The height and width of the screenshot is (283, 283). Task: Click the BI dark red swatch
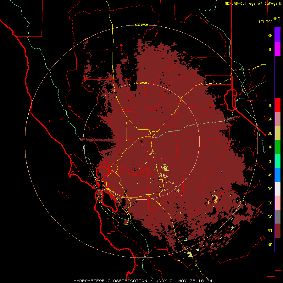[x=278, y=231]
